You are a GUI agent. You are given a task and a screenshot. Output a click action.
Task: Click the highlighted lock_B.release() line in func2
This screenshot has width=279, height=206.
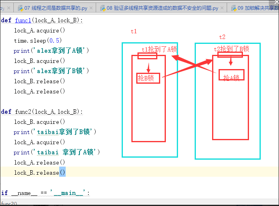click(40, 173)
